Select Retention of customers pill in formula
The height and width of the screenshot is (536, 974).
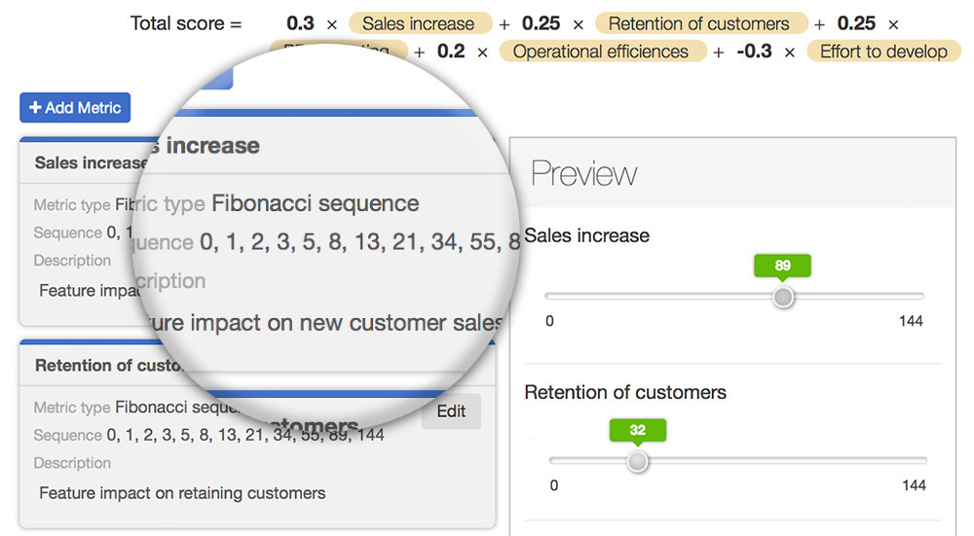698,24
